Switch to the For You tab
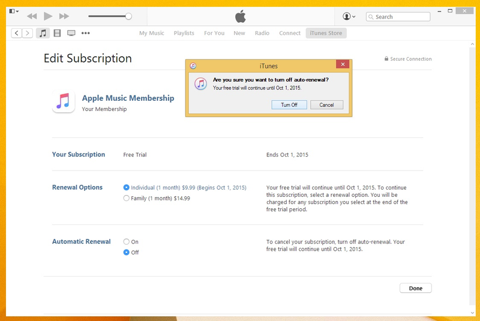 214,33
